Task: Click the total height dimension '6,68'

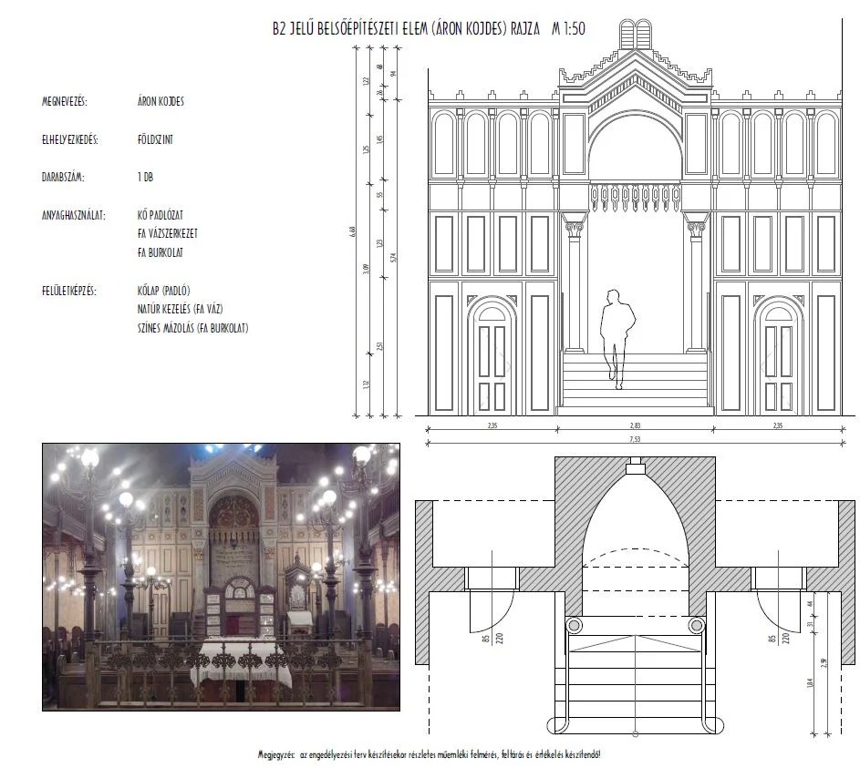Action: point(353,231)
